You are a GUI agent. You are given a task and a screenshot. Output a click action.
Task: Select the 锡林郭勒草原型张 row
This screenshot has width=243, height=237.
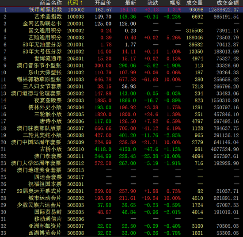(121, 80)
